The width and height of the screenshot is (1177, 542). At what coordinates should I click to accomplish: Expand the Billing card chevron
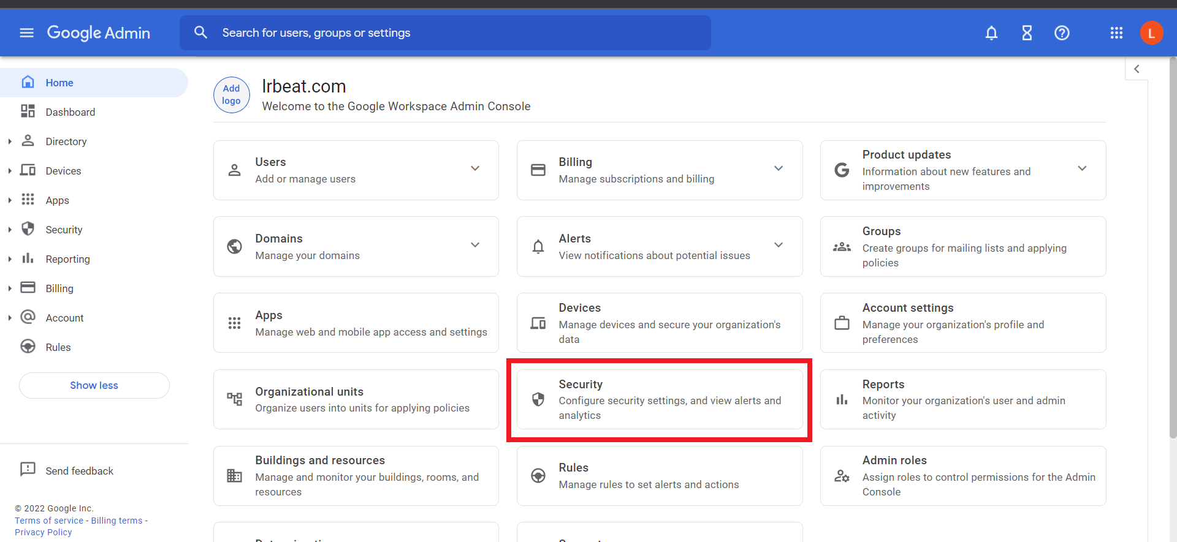click(779, 168)
